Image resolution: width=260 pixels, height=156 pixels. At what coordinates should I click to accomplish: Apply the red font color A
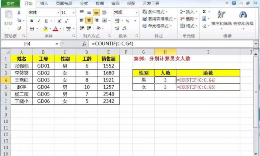point(55,29)
